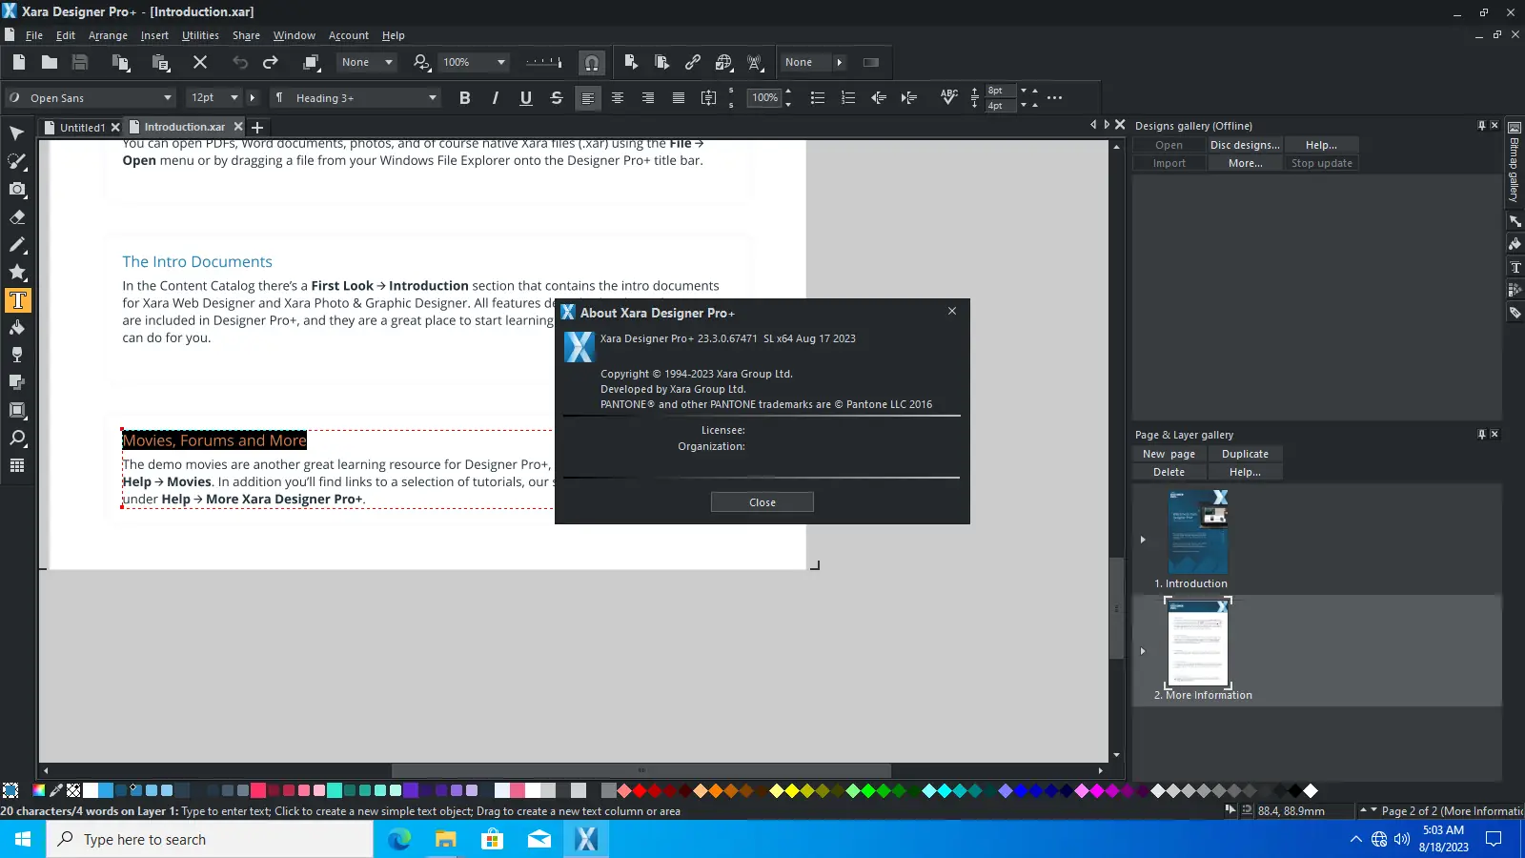Image resolution: width=1525 pixels, height=858 pixels.
Task: Click the Copy icon in toolbar
Action: pyautogui.click(x=120, y=62)
